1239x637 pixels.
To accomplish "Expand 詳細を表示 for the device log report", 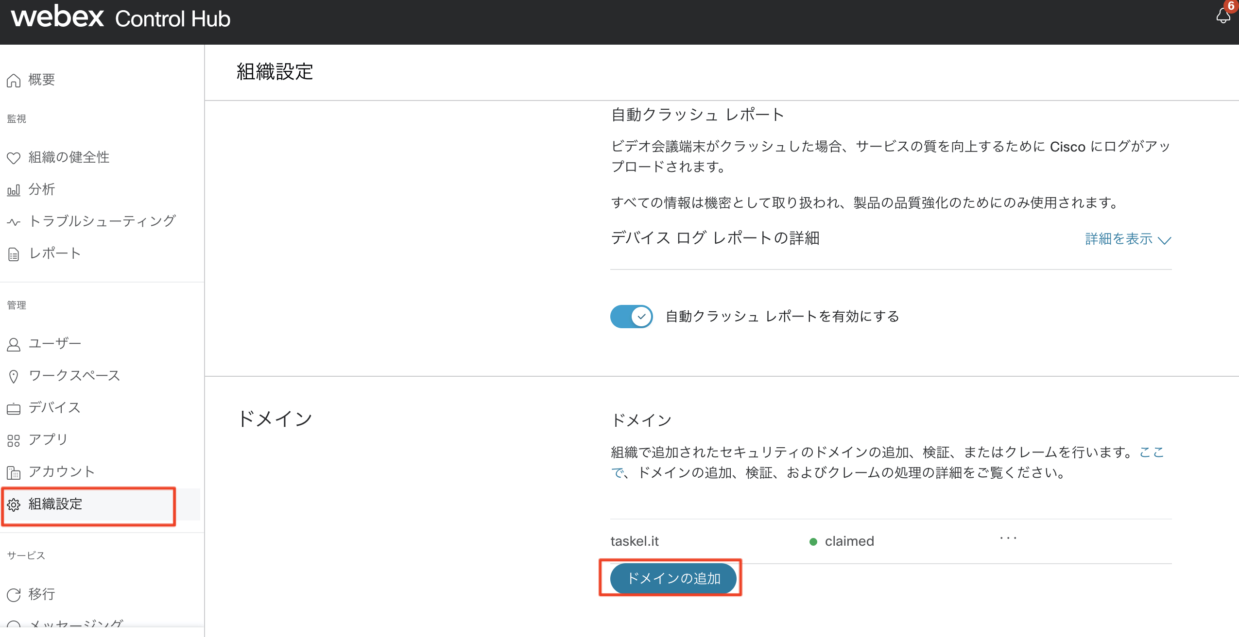I will [x=1119, y=239].
